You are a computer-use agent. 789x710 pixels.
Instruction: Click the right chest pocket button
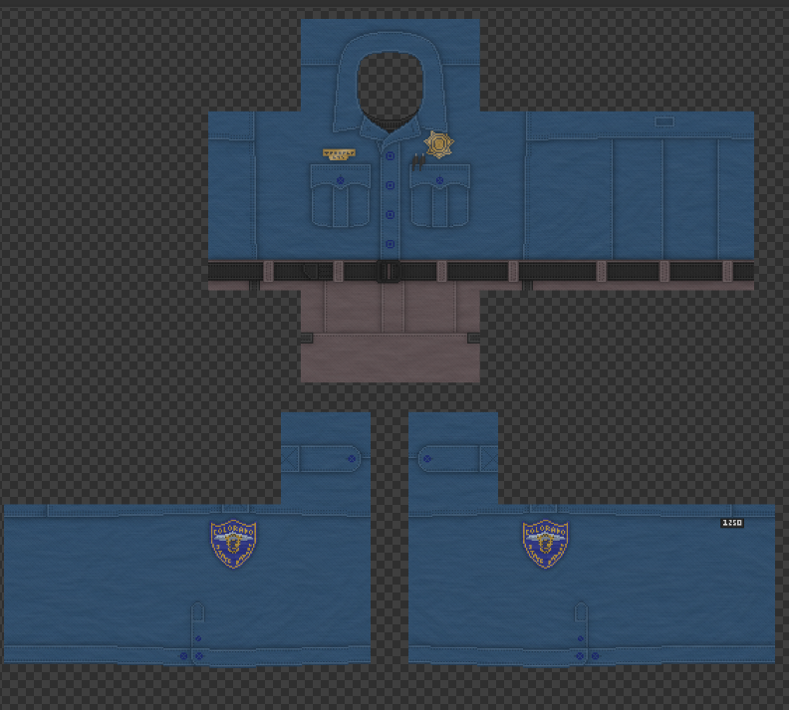439,180
